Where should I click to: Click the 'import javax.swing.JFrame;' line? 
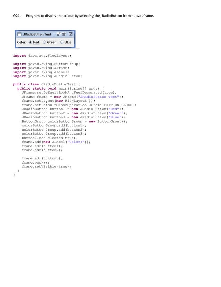point(41,68)
